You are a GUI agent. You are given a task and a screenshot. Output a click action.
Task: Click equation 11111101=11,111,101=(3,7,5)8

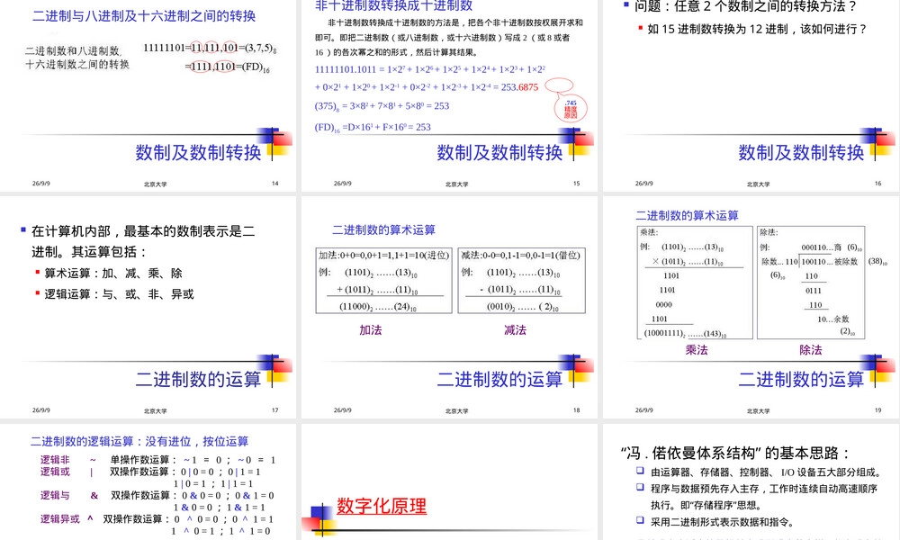point(210,48)
